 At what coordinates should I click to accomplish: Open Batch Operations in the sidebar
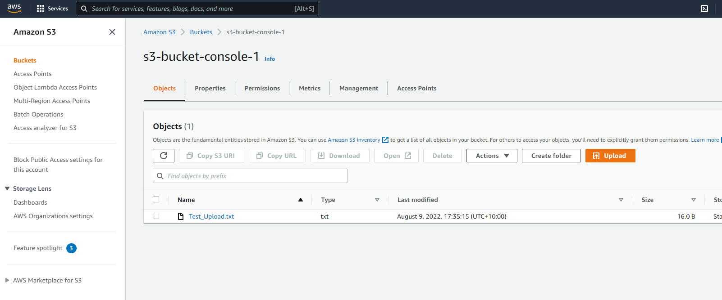pyautogui.click(x=38, y=114)
